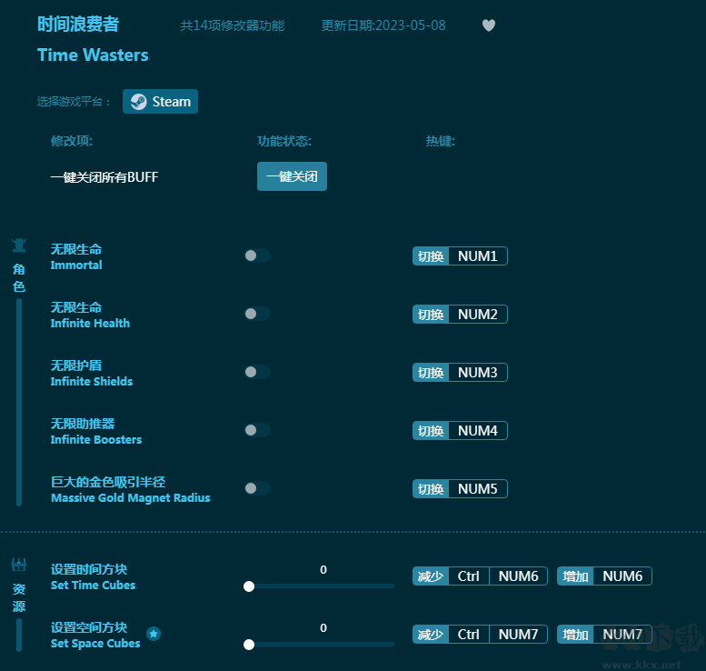Click the 切换 NUM4 hotkey button
This screenshot has height=671, width=706.
coord(460,430)
